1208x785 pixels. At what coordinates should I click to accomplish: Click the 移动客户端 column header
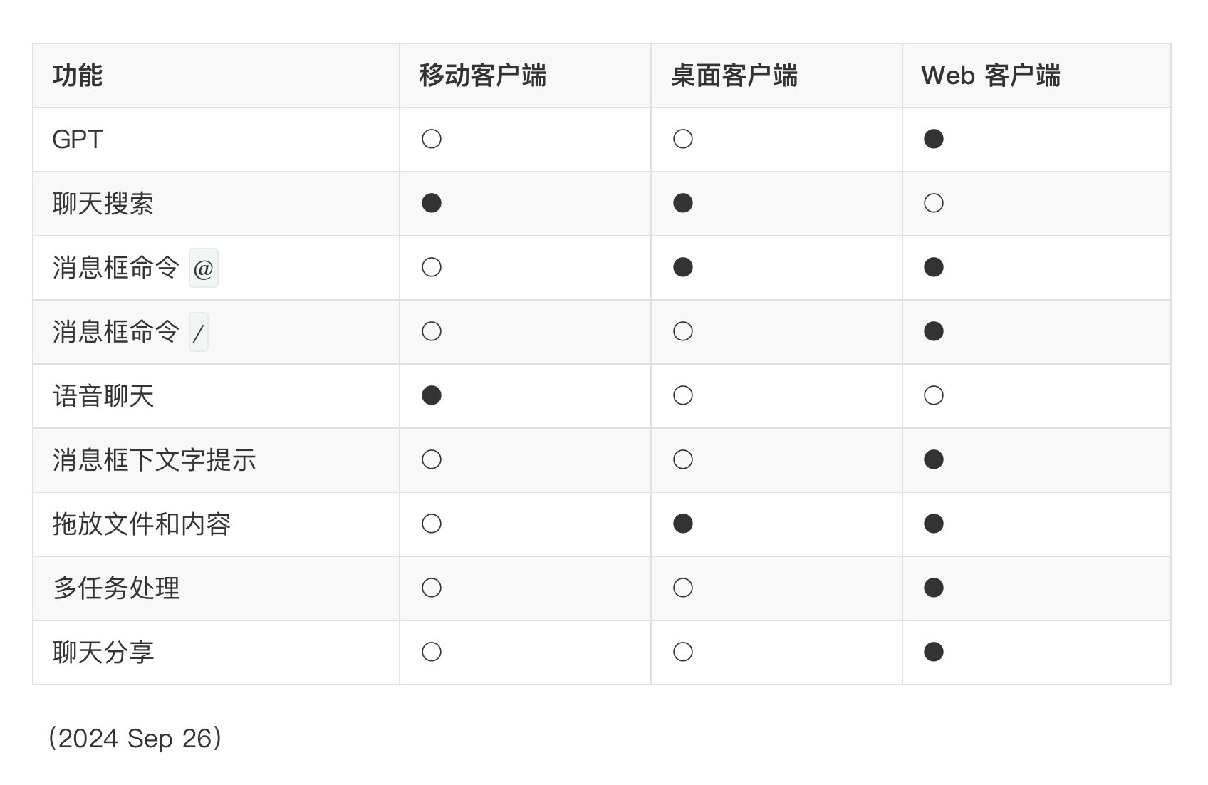coord(482,76)
